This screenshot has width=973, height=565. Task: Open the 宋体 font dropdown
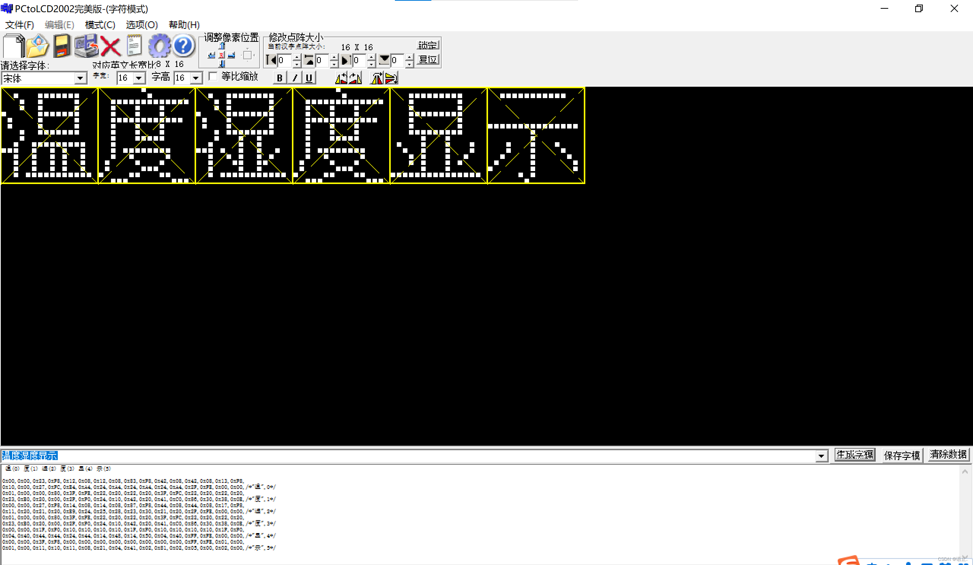(x=80, y=78)
